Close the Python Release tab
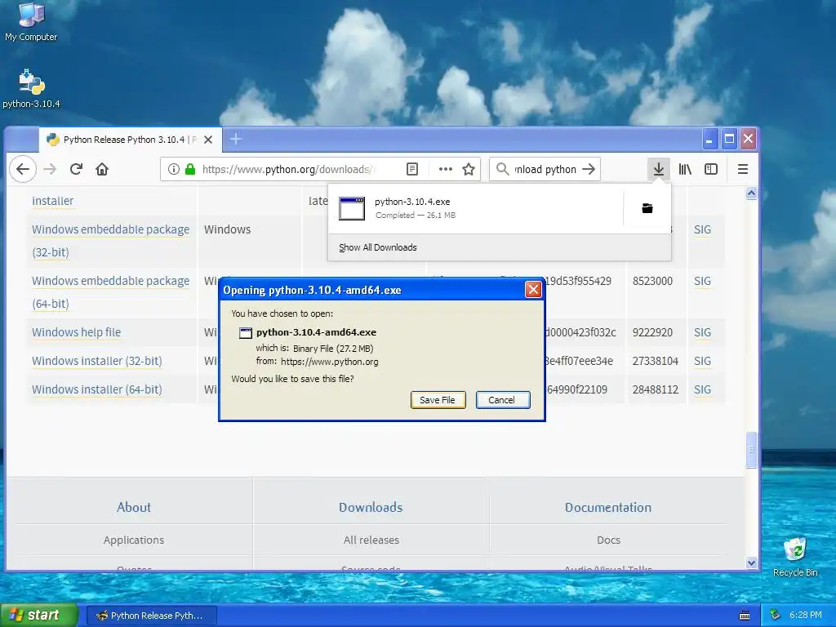 coord(208,140)
